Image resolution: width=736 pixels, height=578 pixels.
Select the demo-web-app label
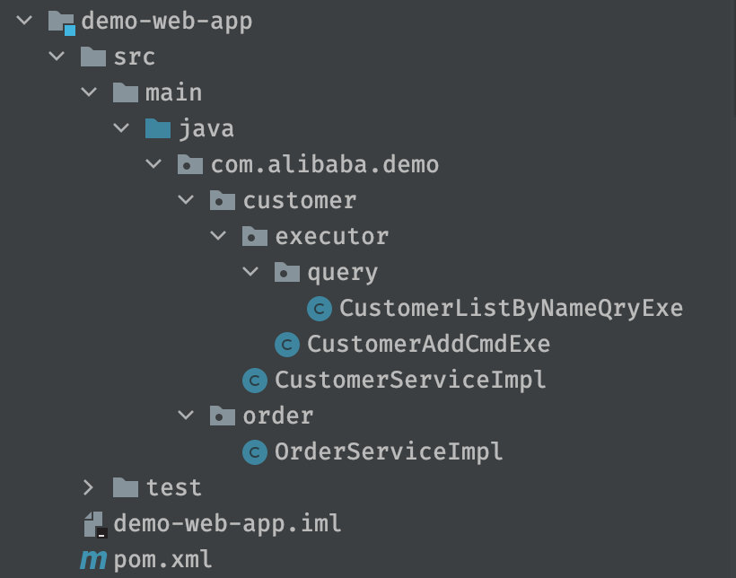point(167,22)
